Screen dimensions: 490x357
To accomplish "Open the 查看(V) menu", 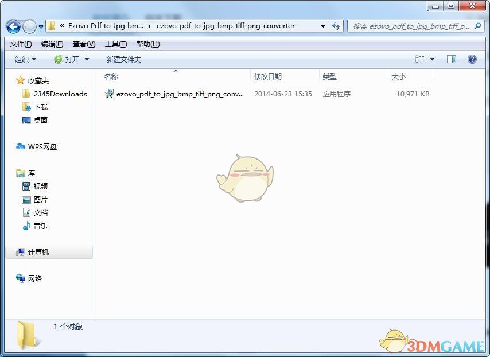I will click(84, 44).
